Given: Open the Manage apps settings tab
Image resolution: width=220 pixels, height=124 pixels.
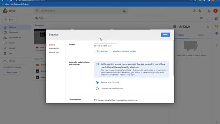Looking at the screenshot, I should point(54,52).
